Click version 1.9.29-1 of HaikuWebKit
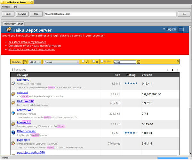This screenshot has height=160, width=192. (147, 103)
